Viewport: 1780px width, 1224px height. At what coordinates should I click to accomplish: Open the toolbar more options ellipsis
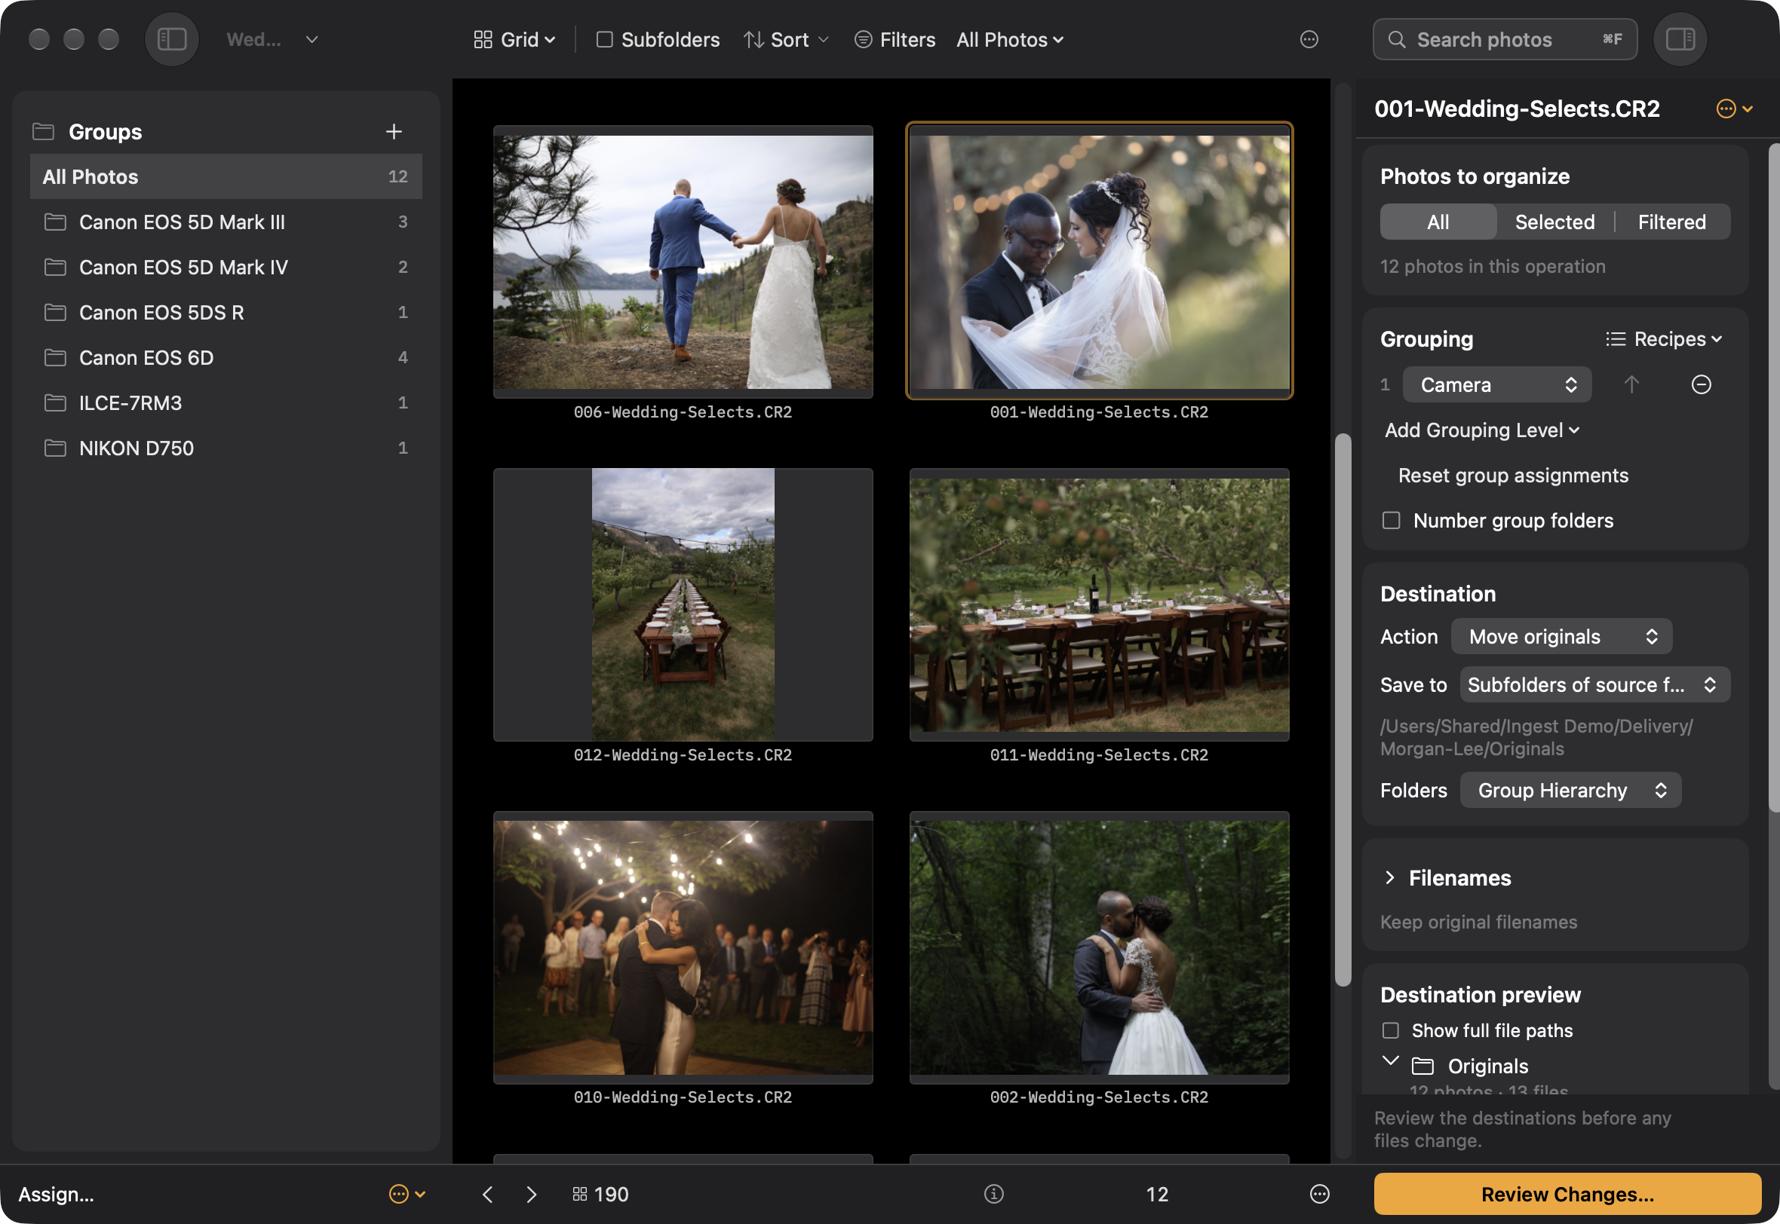point(1309,39)
